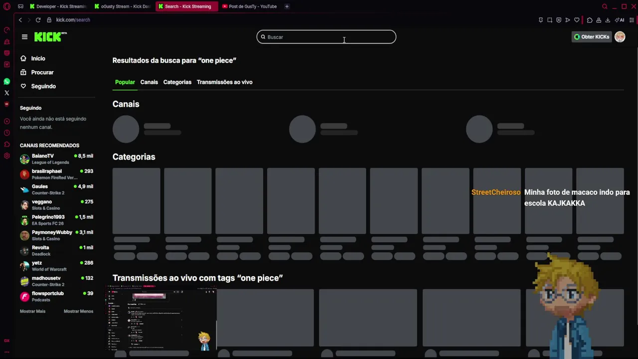Open the AI assistant icon
638x359 pixels.
pyautogui.click(x=620, y=20)
